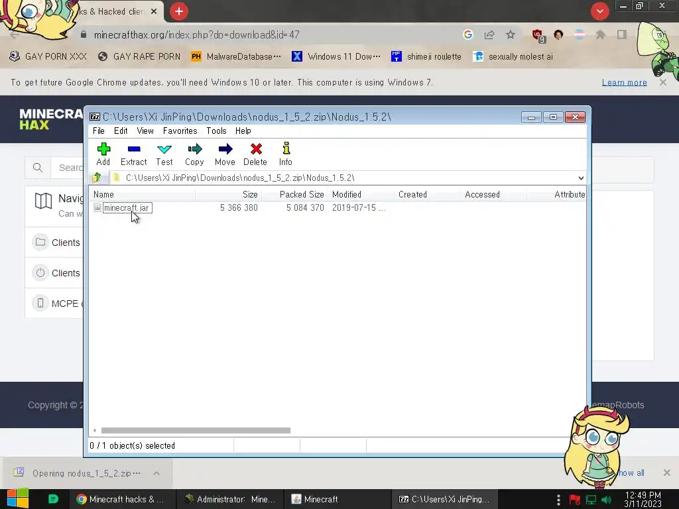Viewport: 679px width, 509px height.
Task: Dismiss the Chrome update notice
Action: click(x=663, y=82)
